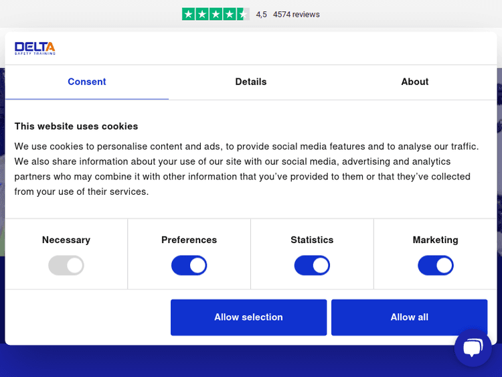Switch to the Consent tab
The height and width of the screenshot is (377, 502).
click(87, 82)
